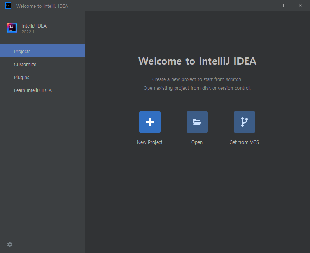Click the Open label
The image size is (310, 253).
197,142
